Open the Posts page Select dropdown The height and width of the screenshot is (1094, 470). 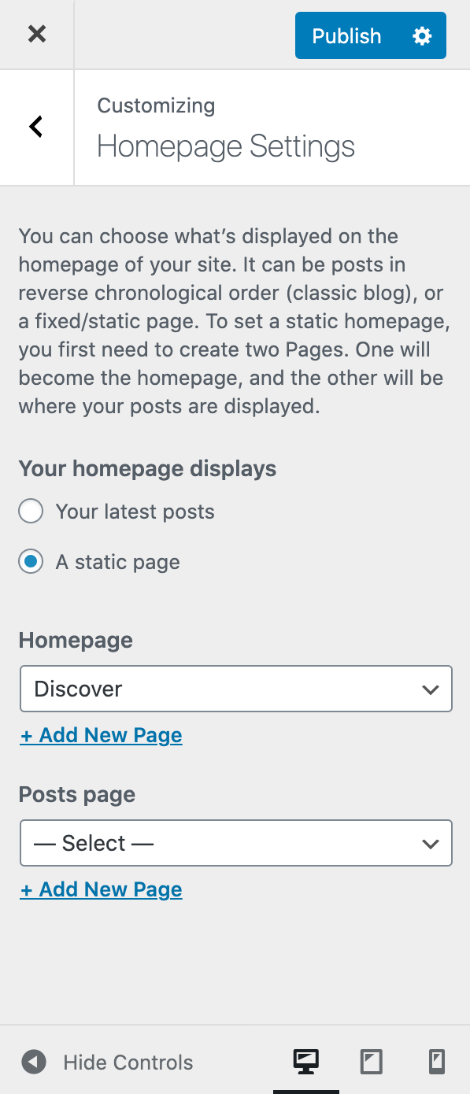tap(235, 843)
